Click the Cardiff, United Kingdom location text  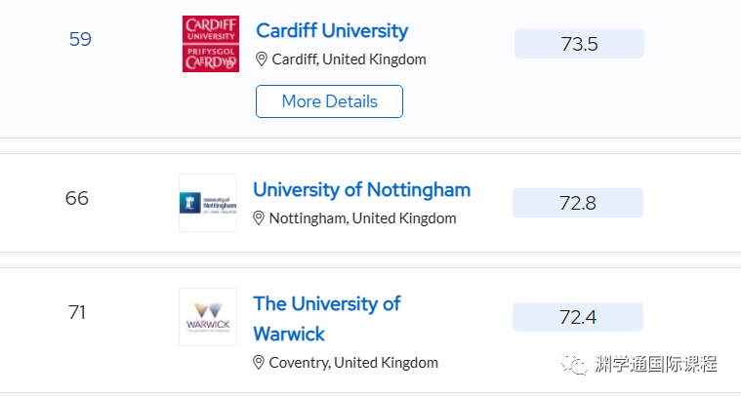tap(349, 59)
